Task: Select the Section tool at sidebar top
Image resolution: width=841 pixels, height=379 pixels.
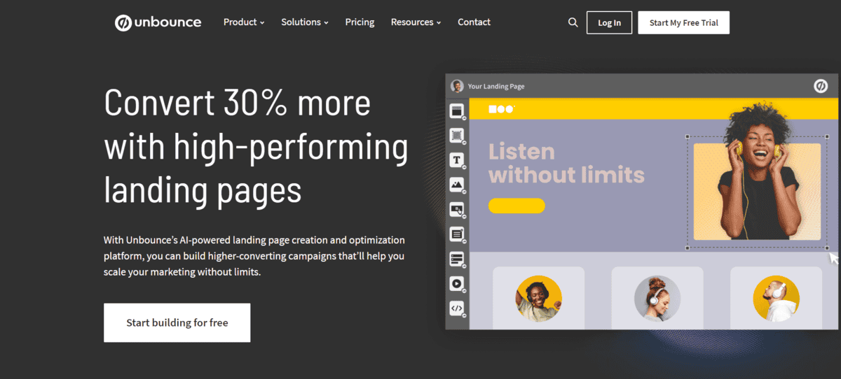Action: pyautogui.click(x=457, y=110)
